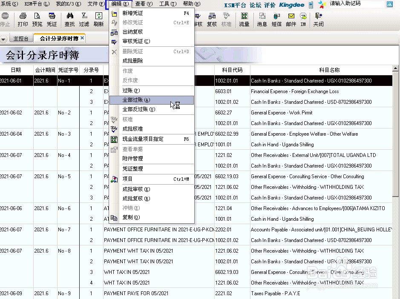Click the 打印 print toolbar icon
This screenshot has width=400, height=299.
coord(23,20)
